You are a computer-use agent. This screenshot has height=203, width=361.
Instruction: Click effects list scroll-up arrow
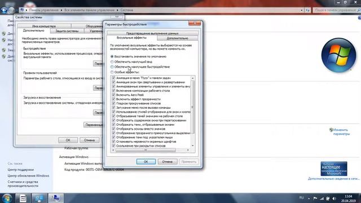tap(193, 78)
